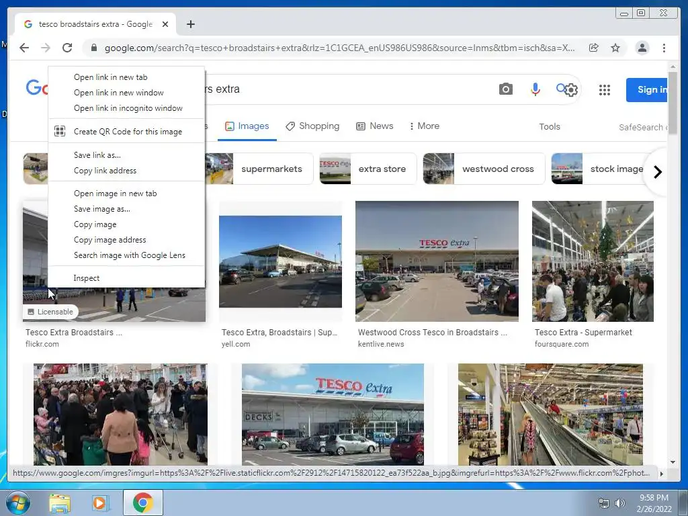The image size is (688, 516).
Task: Filter by westwood cross chip
Action: click(x=484, y=169)
